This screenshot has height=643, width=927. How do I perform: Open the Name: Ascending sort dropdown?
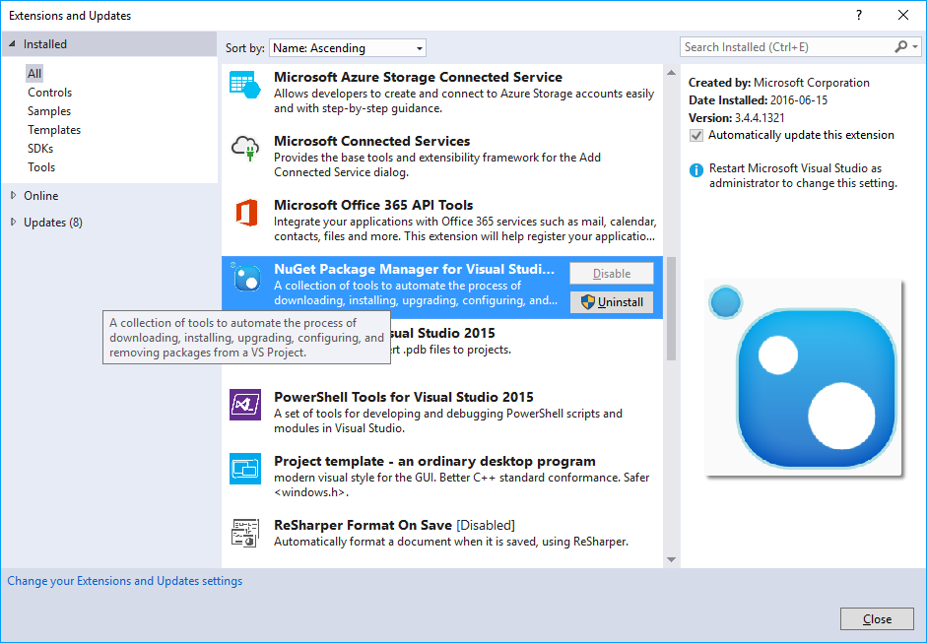pyautogui.click(x=347, y=47)
